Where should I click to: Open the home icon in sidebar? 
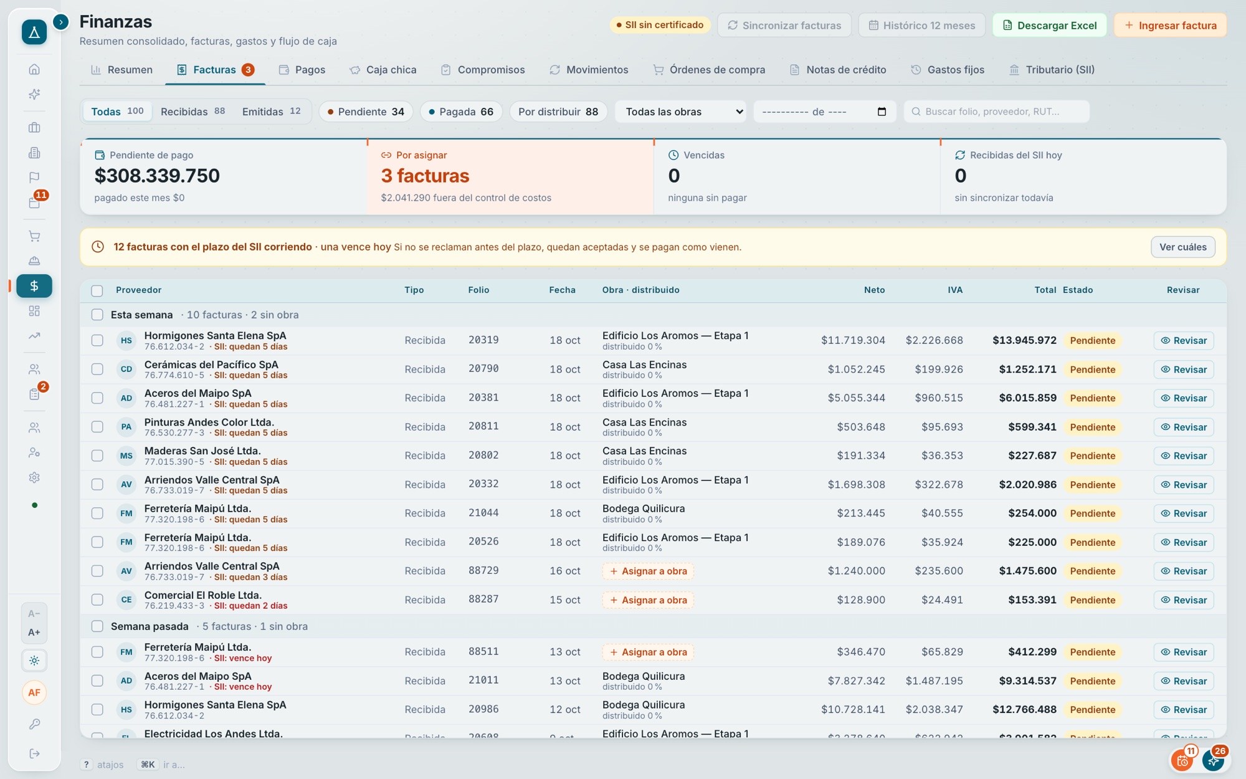pyautogui.click(x=34, y=69)
